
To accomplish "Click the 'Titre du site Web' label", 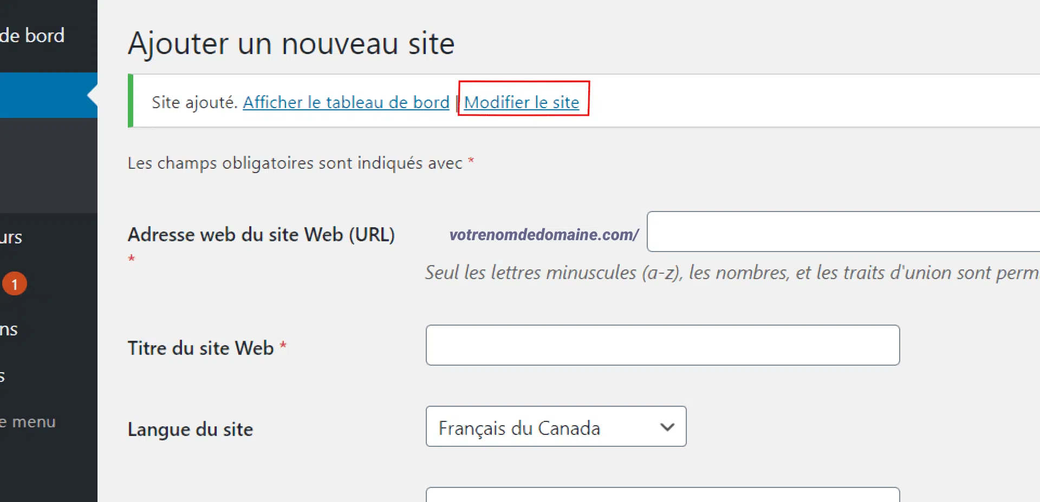I will pos(201,348).
